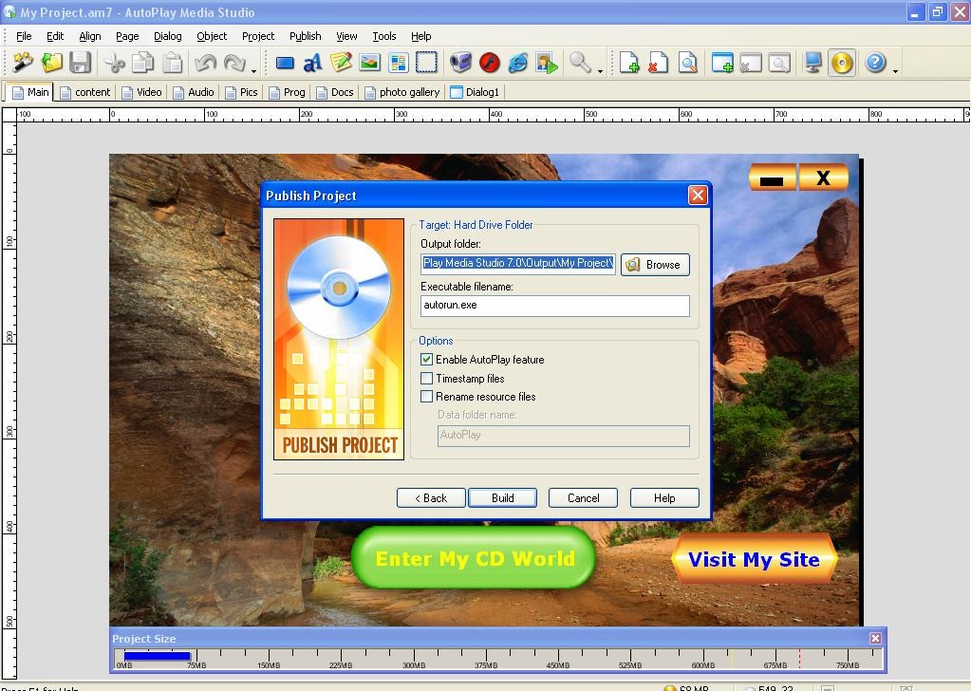This screenshot has height=691, width=971.
Task: Click the Add Dialog toolbar icon
Action: pyautogui.click(x=722, y=64)
